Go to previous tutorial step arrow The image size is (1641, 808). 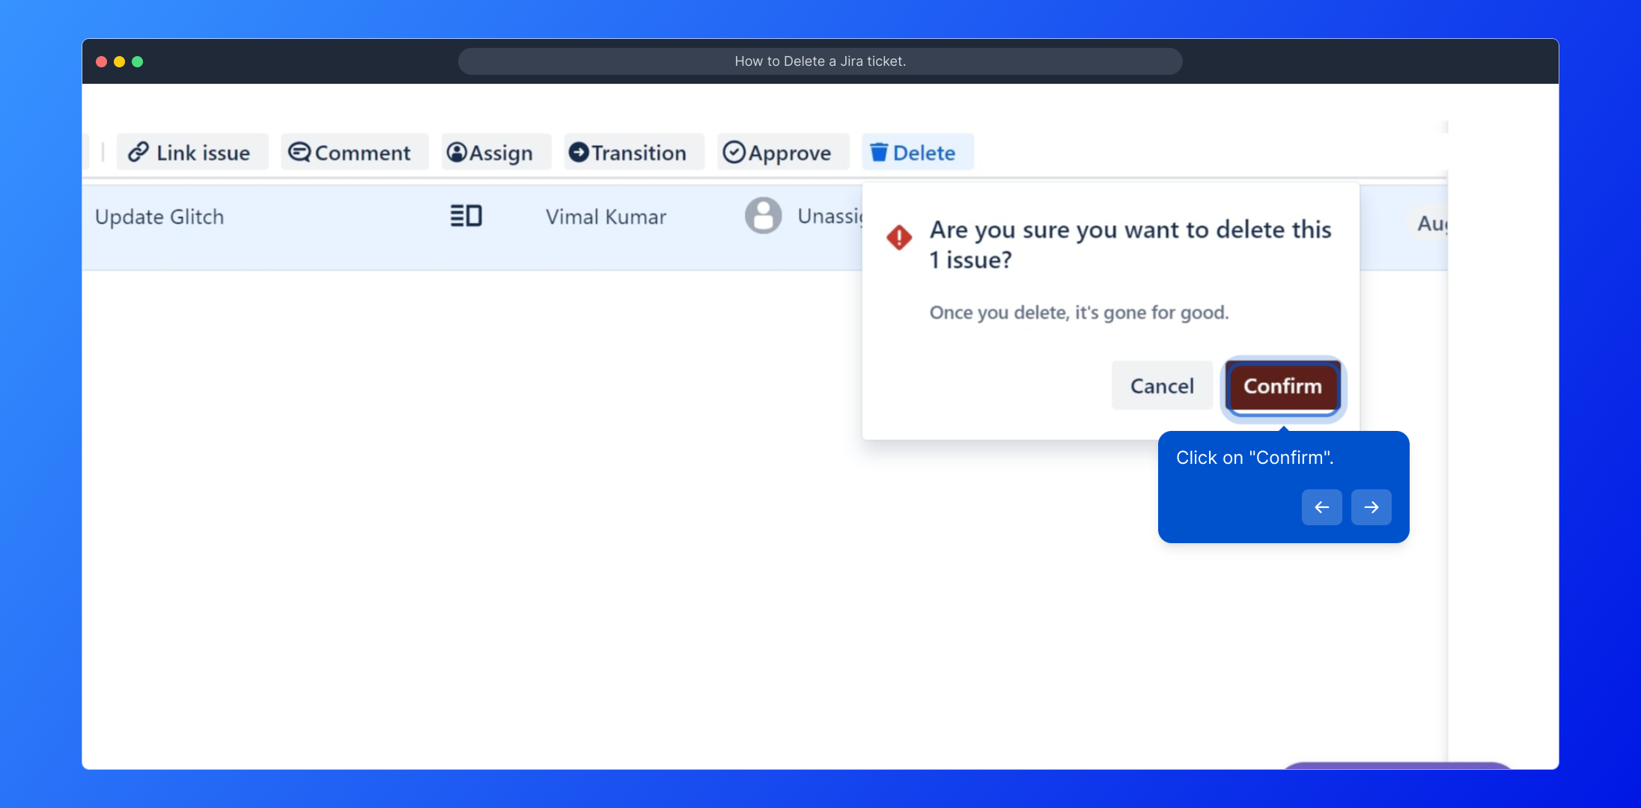pos(1321,507)
